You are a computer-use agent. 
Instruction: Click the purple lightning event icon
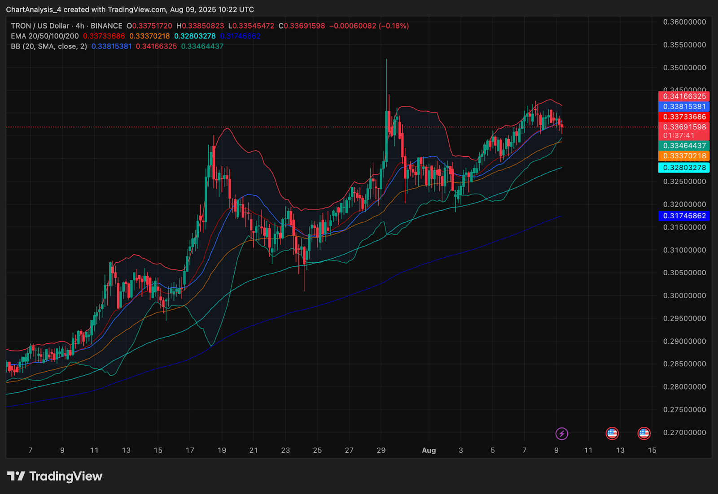pos(562,433)
